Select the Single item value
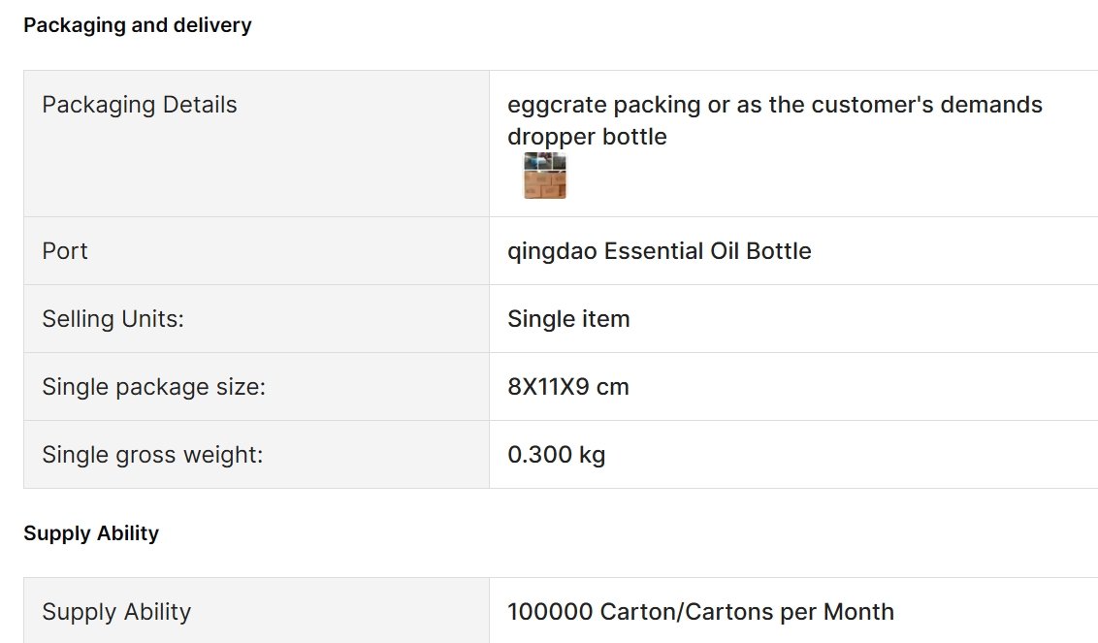This screenshot has height=643, width=1098. tap(568, 319)
